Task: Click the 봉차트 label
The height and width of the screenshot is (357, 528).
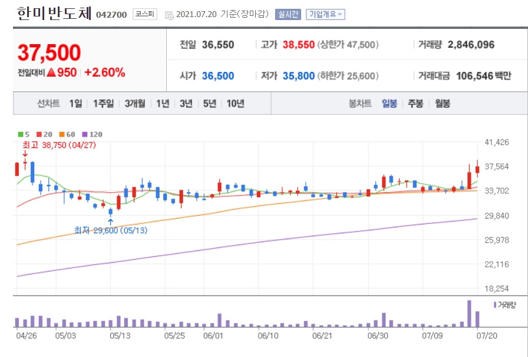Action: (x=360, y=104)
